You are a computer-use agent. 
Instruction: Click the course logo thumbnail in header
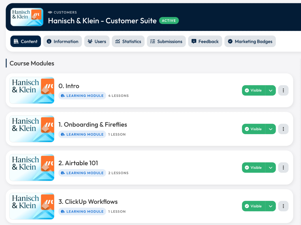click(27, 17)
